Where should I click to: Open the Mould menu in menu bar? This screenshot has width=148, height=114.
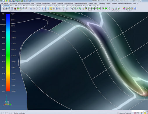108,3
